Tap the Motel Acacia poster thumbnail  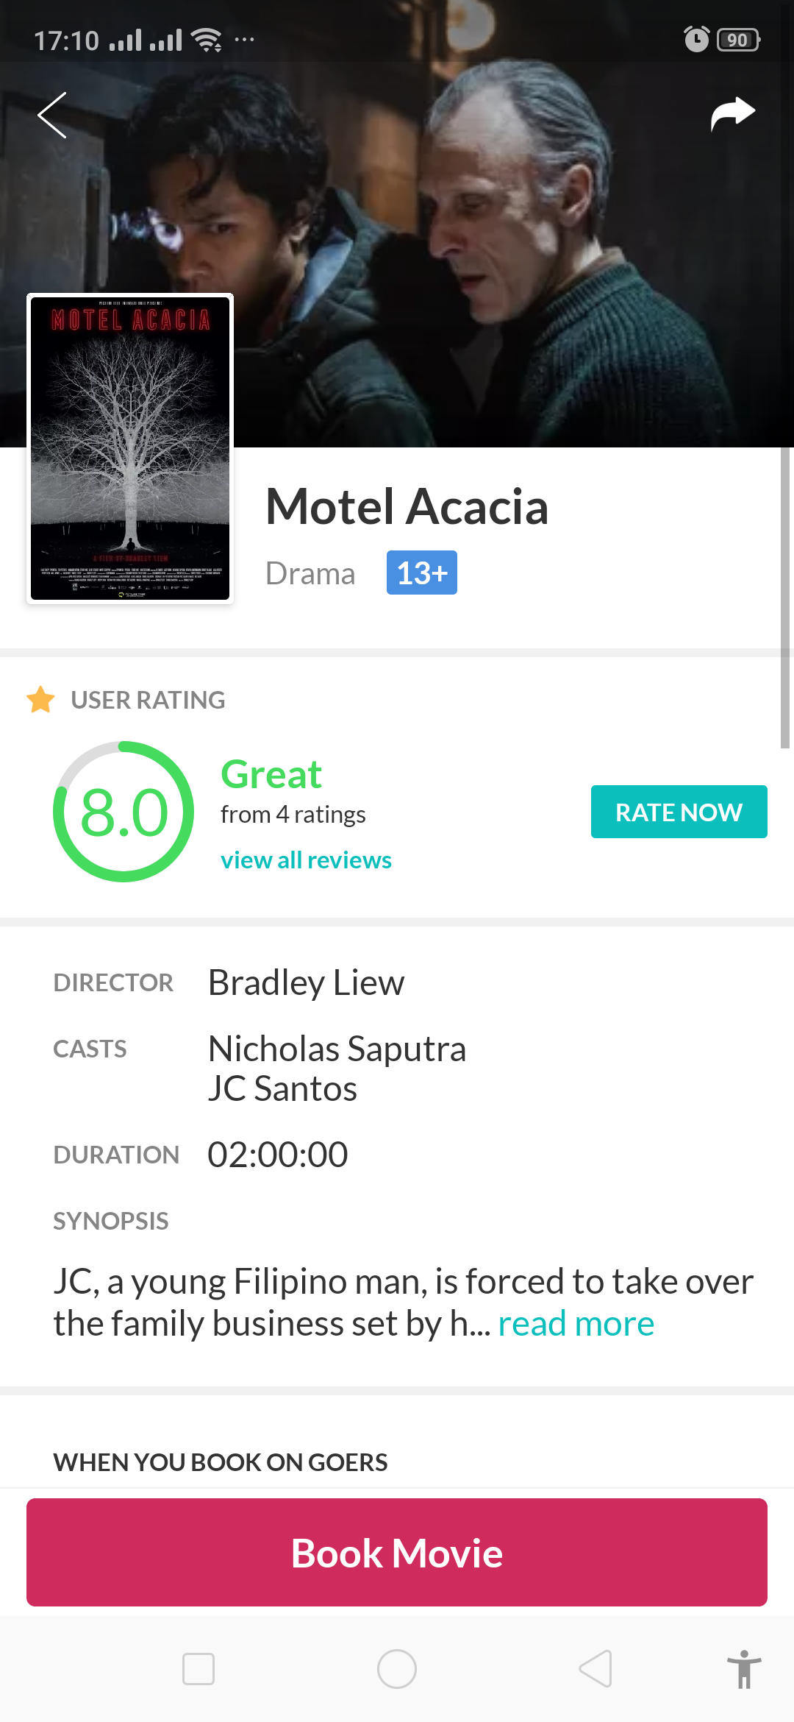click(x=130, y=448)
